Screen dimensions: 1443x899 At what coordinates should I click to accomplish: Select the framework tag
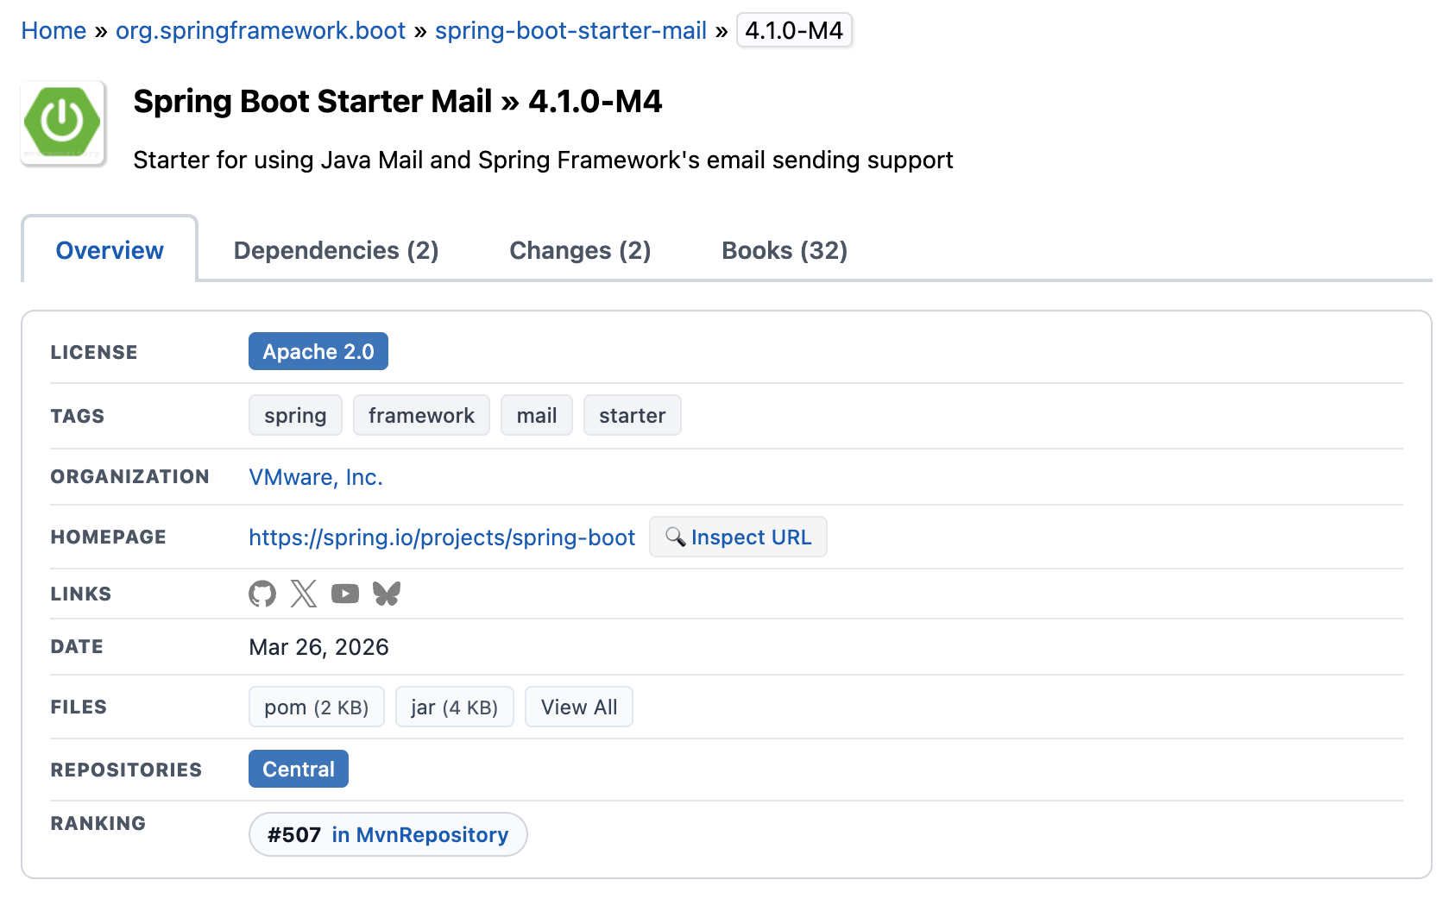421,415
